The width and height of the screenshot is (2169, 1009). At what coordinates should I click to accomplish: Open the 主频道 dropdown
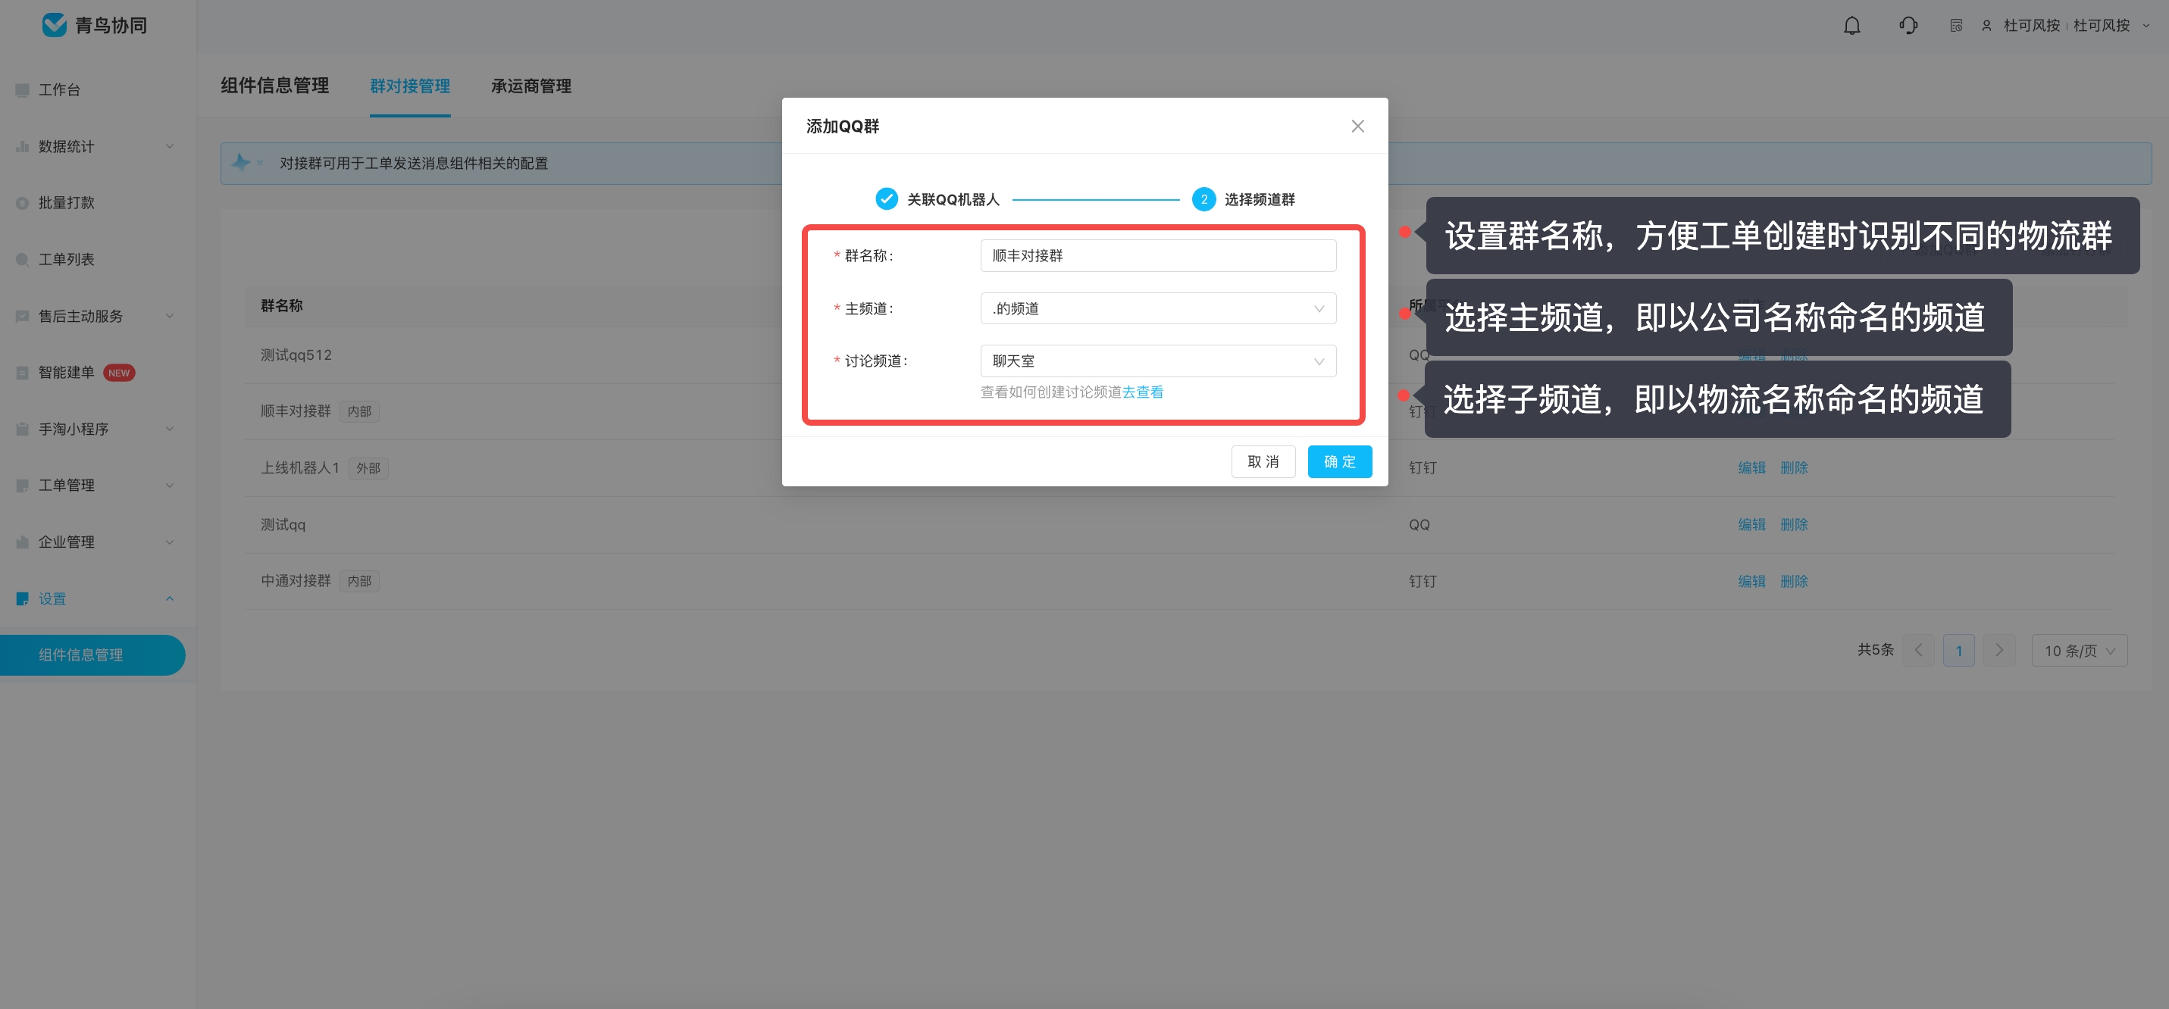coord(1158,309)
